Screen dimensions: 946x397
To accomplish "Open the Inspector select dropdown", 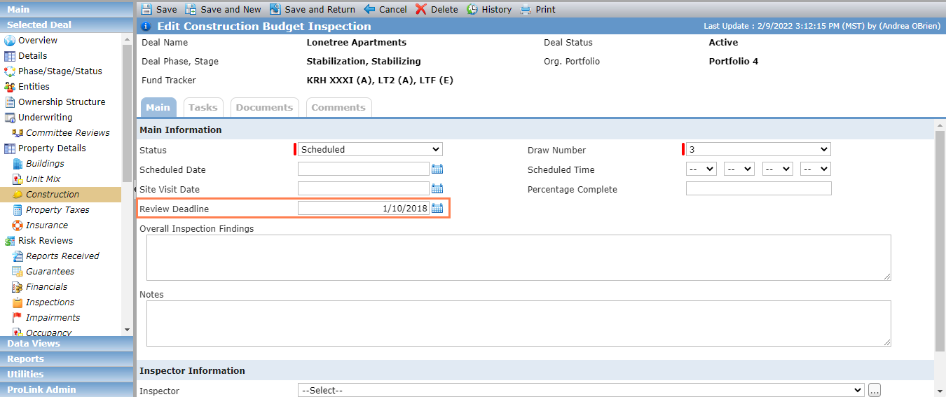I will pos(581,390).
